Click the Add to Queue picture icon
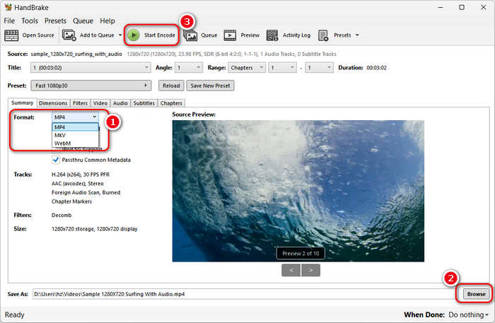 69,35
